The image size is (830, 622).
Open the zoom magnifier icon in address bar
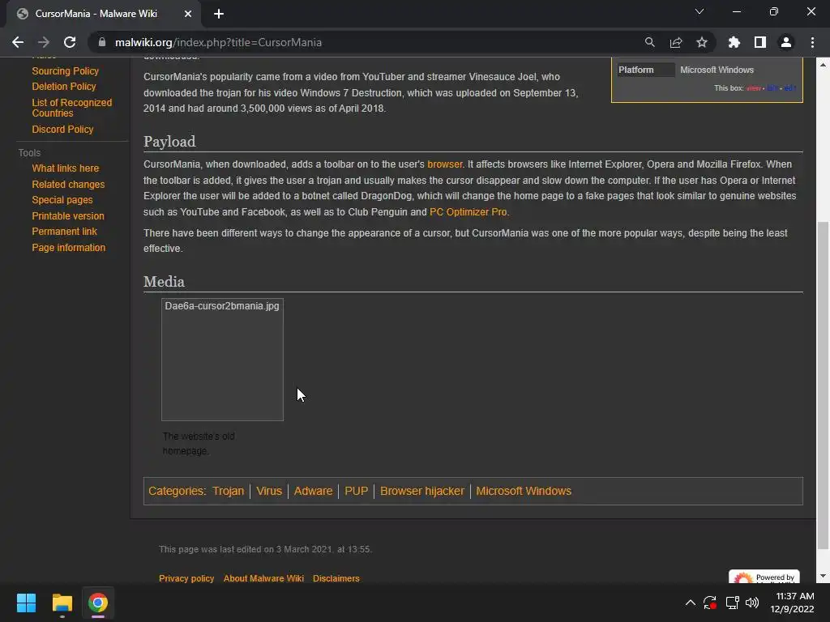(649, 42)
